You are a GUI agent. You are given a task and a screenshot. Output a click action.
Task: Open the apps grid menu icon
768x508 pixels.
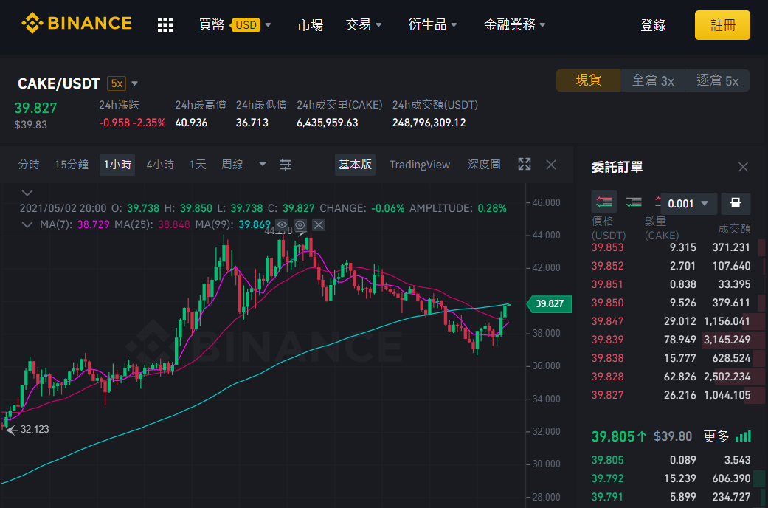(165, 25)
